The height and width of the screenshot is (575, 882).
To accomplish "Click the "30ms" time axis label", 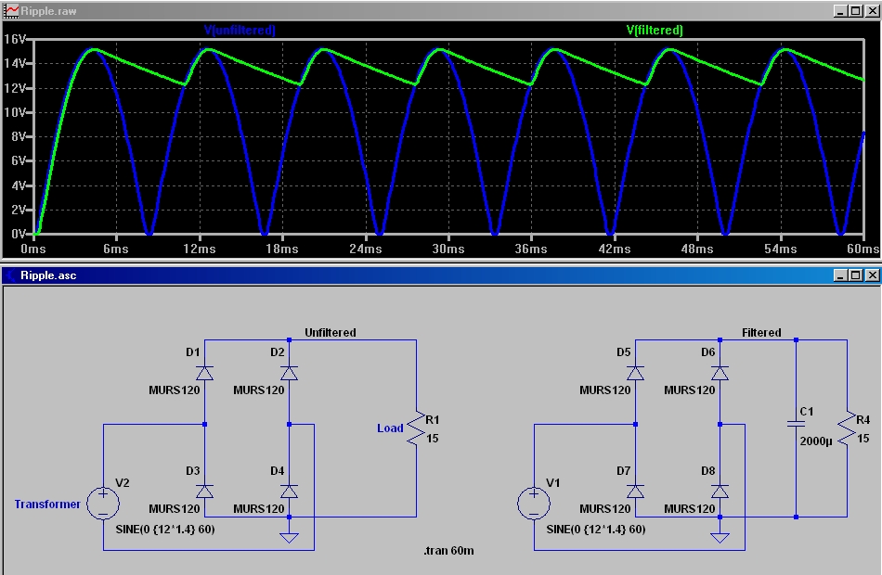I will 448,249.
